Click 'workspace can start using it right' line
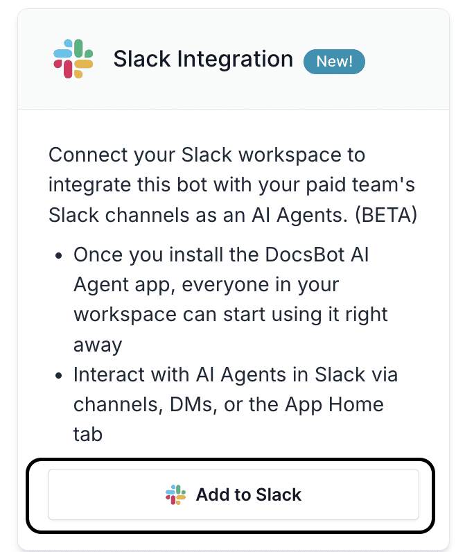Screen dimensions: 456x552 230,314
